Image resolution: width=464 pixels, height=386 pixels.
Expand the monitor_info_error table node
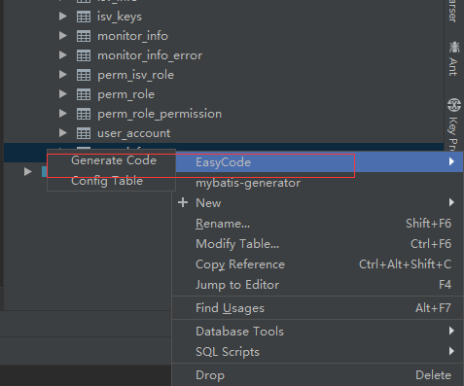coord(63,55)
